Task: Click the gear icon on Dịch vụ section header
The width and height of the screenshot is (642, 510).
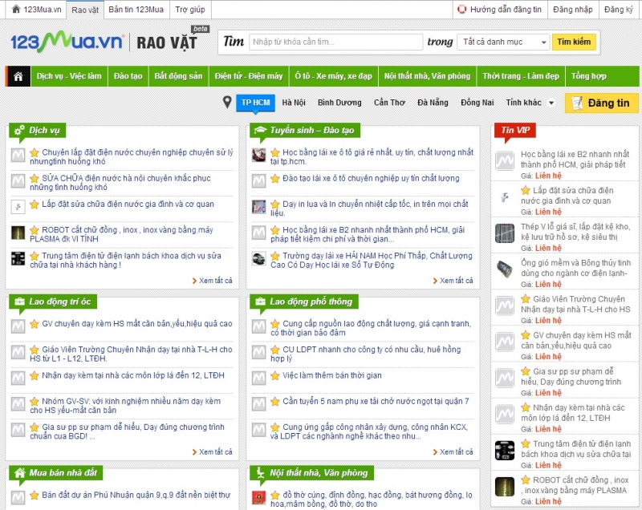Action: [21, 132]
